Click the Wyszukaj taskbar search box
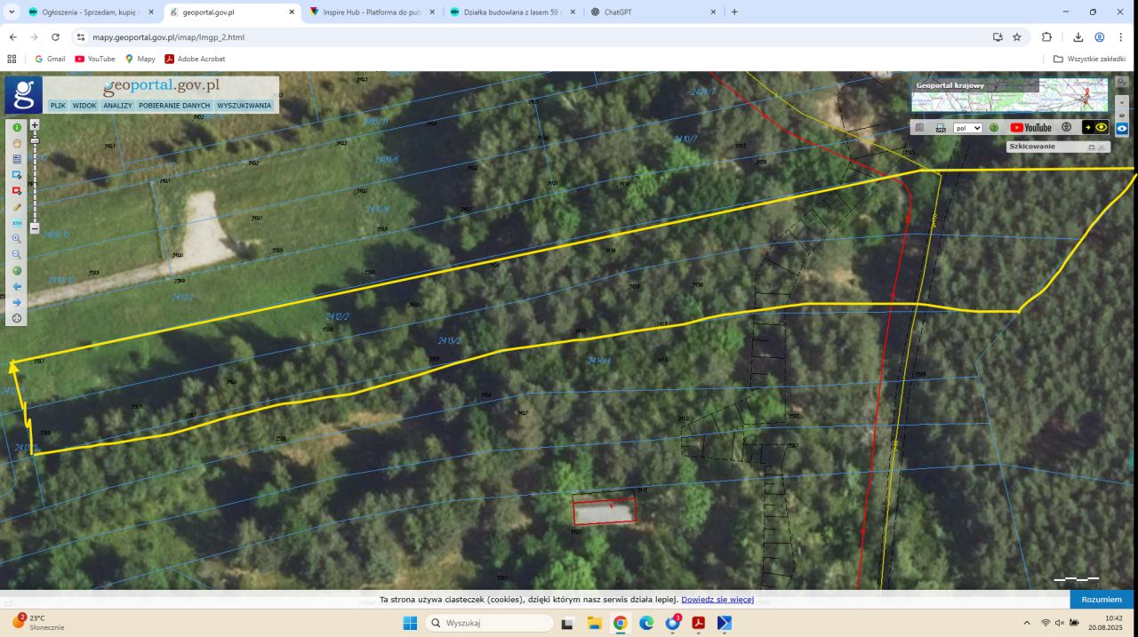 point(489,623)
